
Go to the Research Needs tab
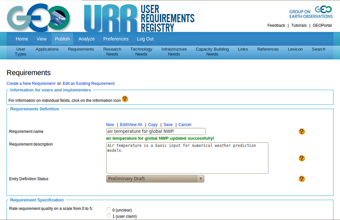[x=112, y=52]
